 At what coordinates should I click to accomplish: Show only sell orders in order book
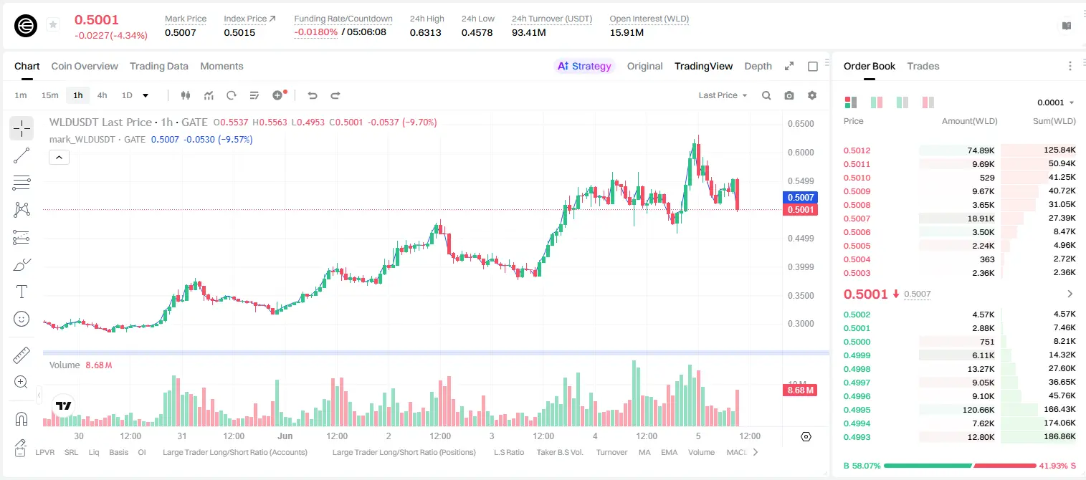point(928,102)
